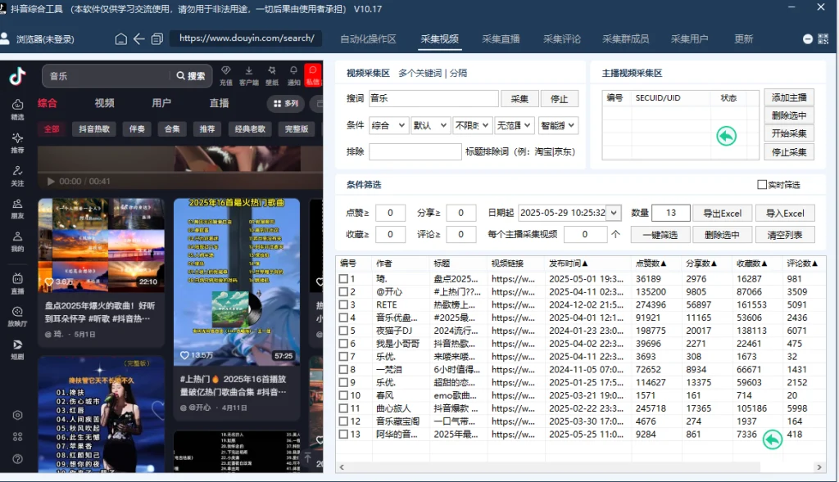Open 直播 in the Douyin sidebar
This screenshot has height=482, width=839.
click(18, 284)
